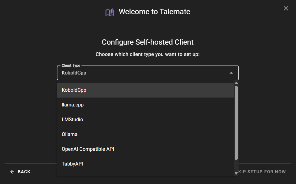Click the Welcome to Talemate title
The image size is (296, 184).
(x=154, y=12)
